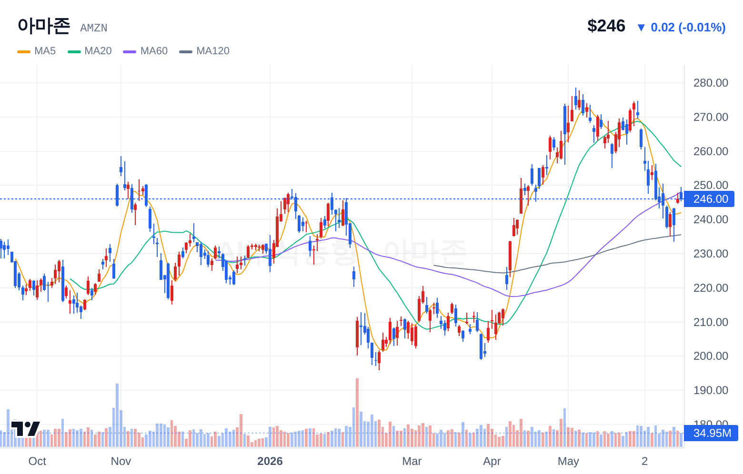
Task: Select the Mar time axis label
Action: (x=412, y=461)
